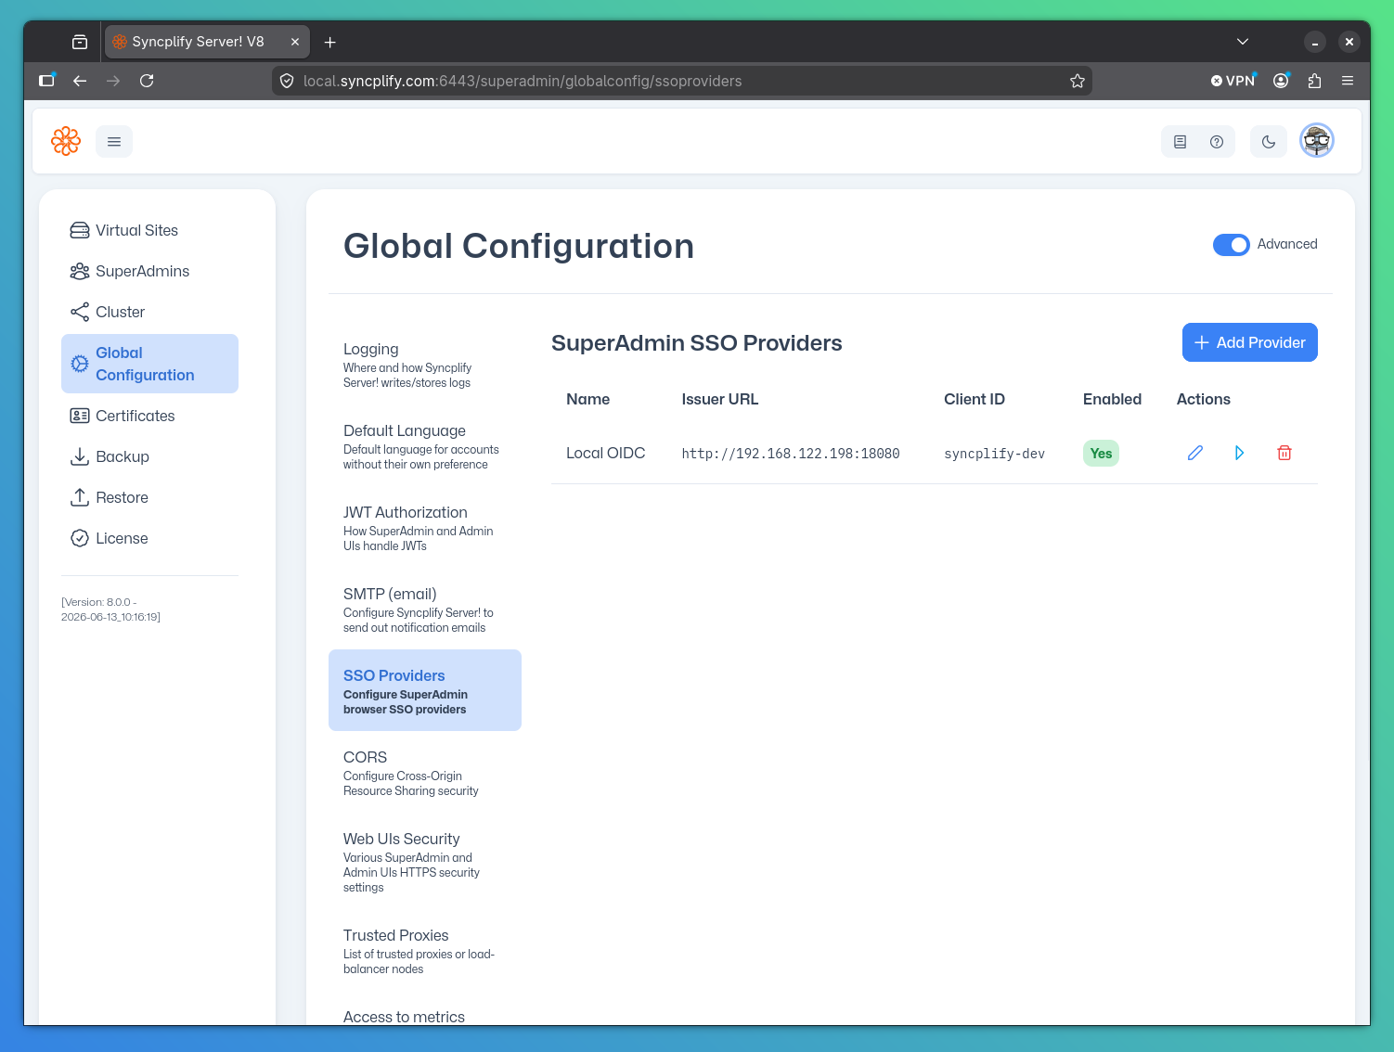Screen dimensions: 1394x1052
Task: Reload the page with browser refresh icon
Action: (147, 81)
